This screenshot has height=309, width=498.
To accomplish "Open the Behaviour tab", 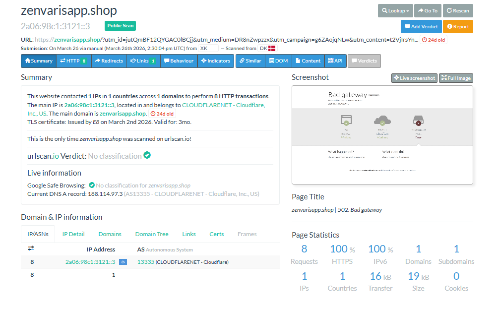I will [178, 61].
